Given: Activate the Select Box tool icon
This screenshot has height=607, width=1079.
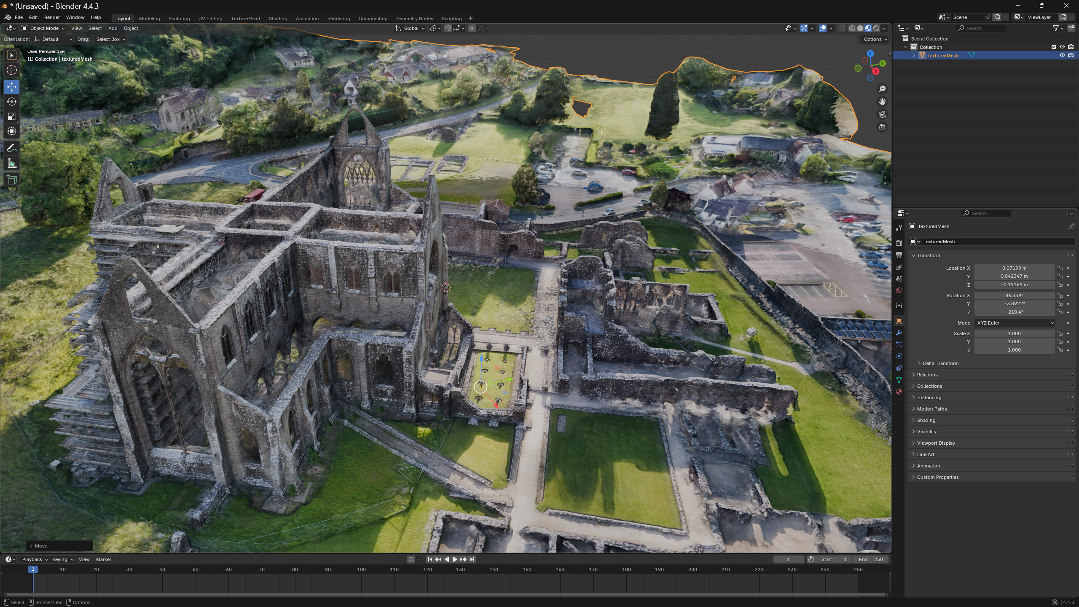Looking at the screenshot, I should click(x=12, y=55).
